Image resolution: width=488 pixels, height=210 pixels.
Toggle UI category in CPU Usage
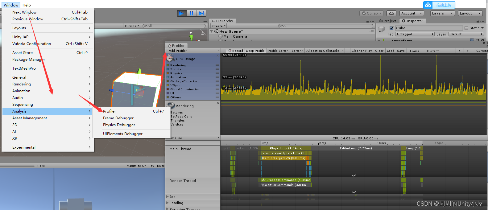168,93
